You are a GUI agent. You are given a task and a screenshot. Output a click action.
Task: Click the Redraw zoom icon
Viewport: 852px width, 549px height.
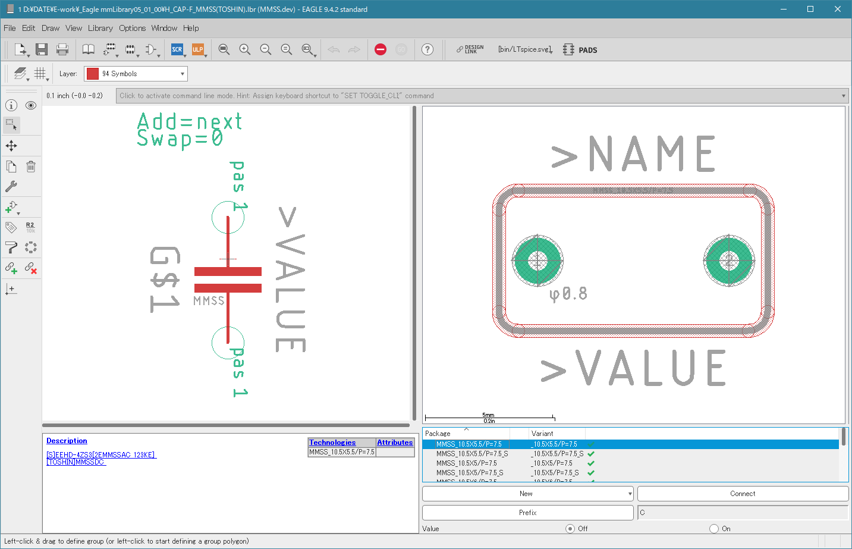point(287,49)
